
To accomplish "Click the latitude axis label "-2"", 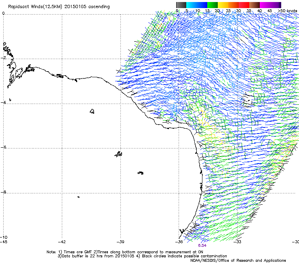I will pos(3,57).
